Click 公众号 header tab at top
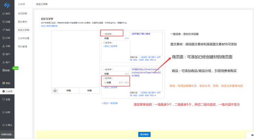Image resolution: width=254 pixels, height=140 pixels. pyautogui.click(x=22, y=4)
